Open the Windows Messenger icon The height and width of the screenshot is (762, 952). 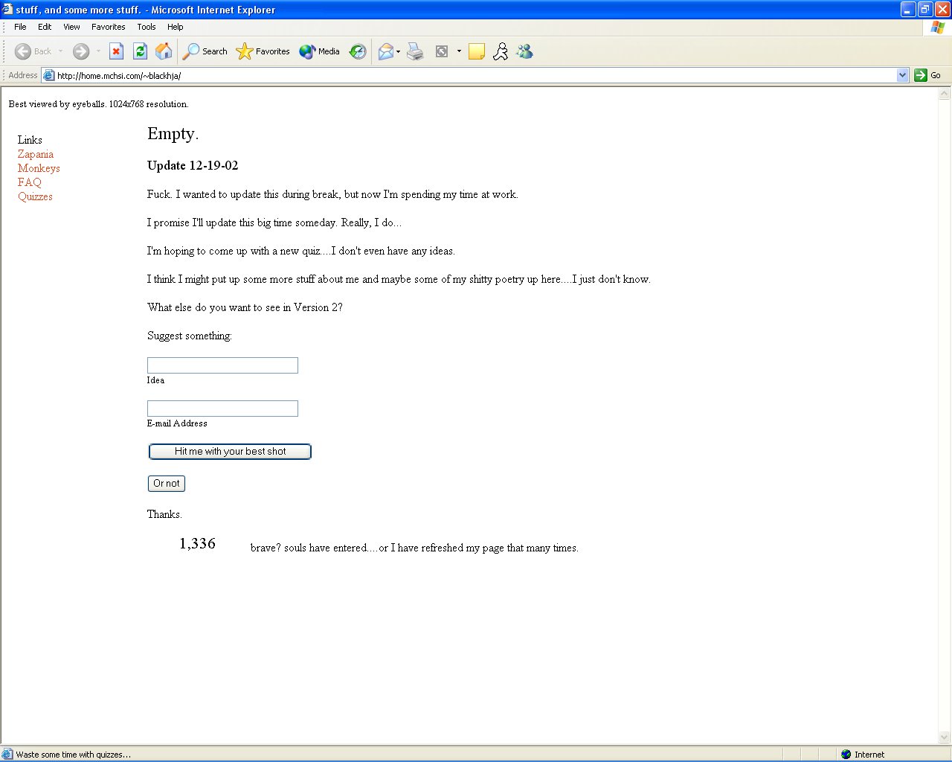(524, 51)
